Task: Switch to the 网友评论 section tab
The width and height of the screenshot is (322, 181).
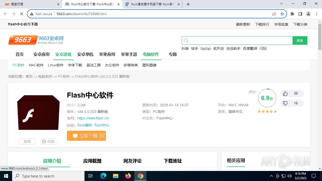Action: click(133, 161)
